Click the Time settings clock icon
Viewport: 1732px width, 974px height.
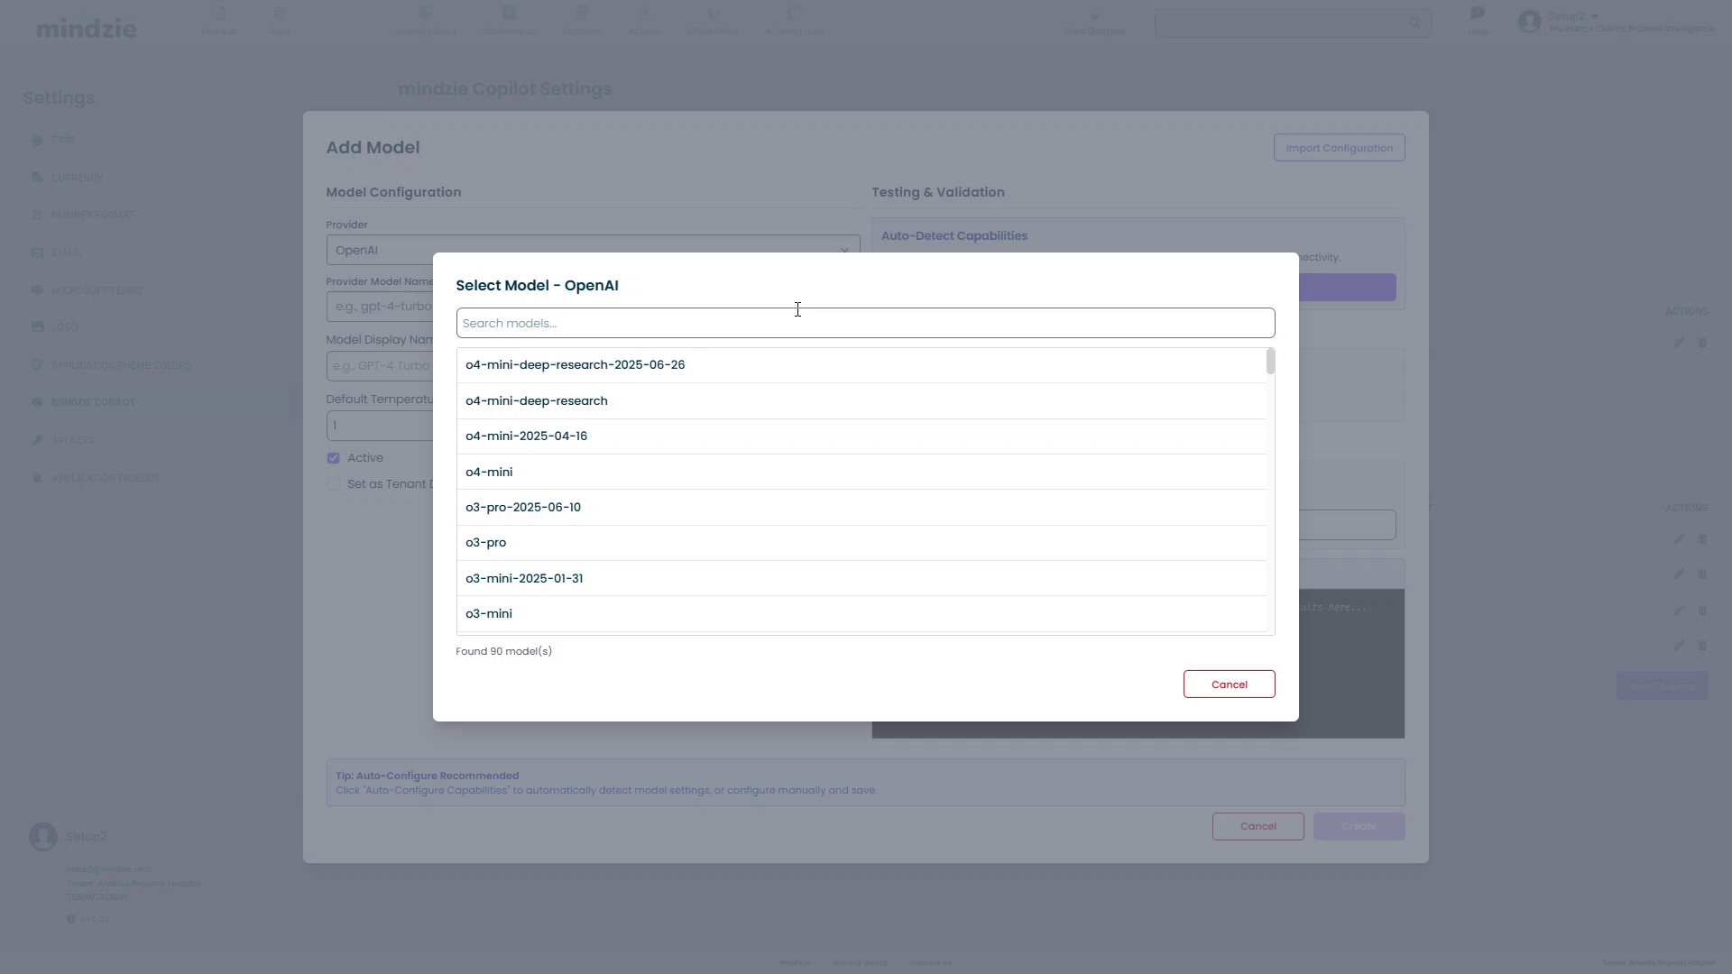point(37,140)
